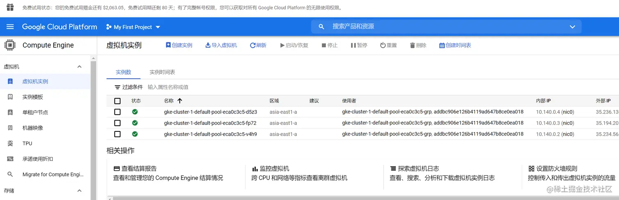
Task: Switch to 实例时间表 tab
Action: 162,72
